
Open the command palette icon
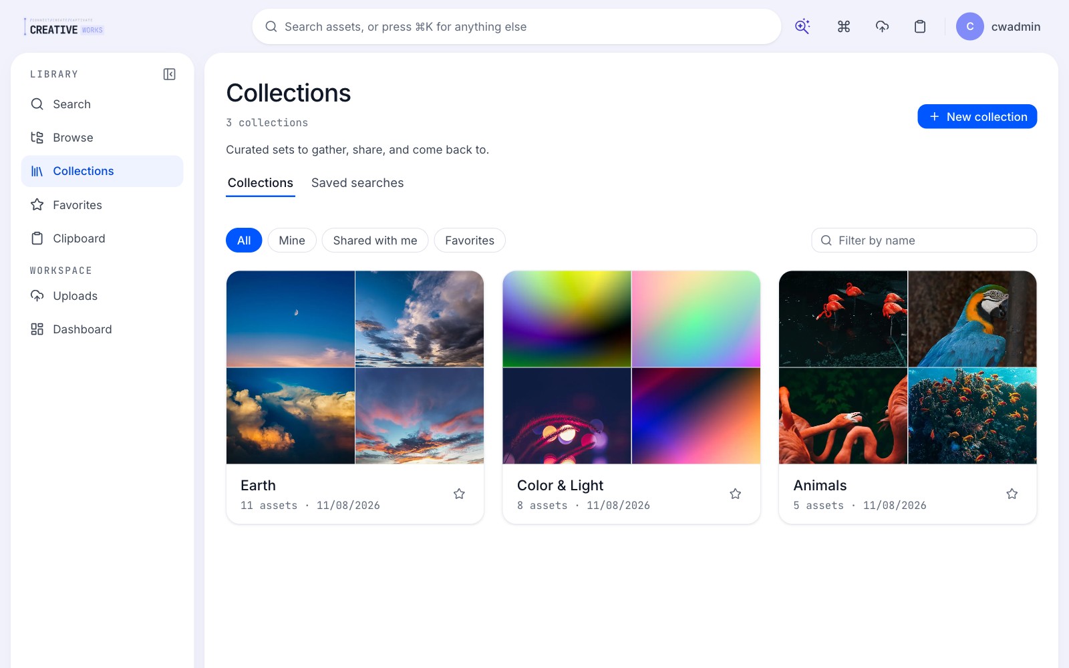[844, 27]
